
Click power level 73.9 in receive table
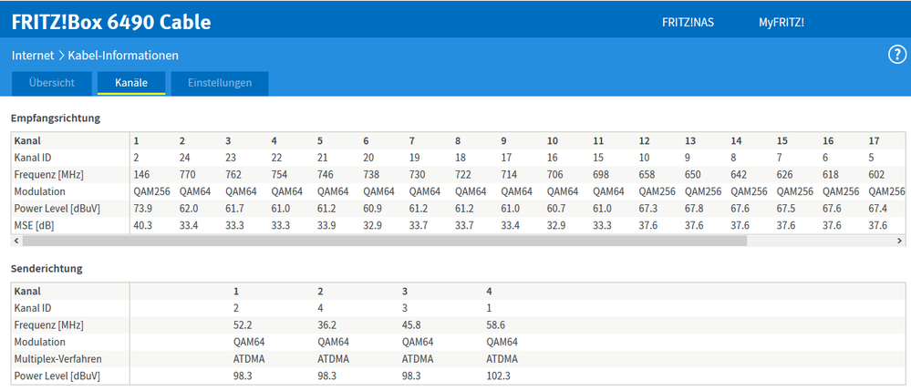tap(143, 209)
